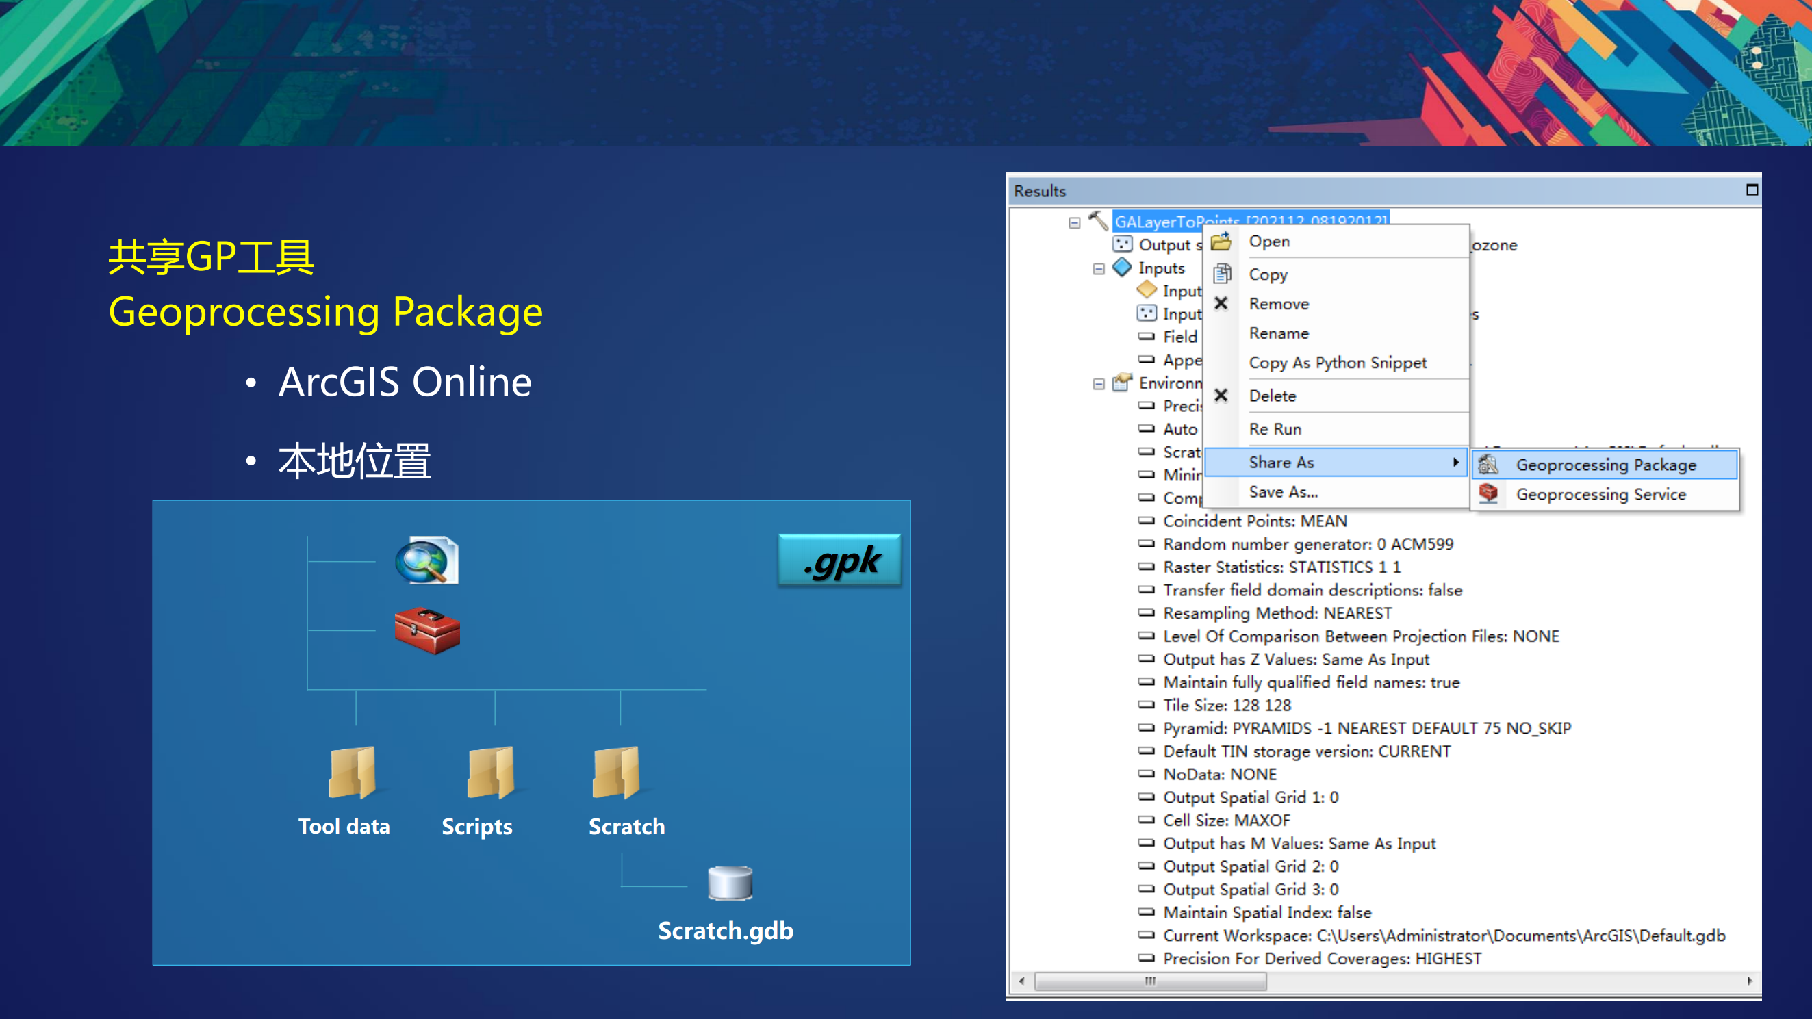Click the Copy icon in context menu
Screen dimensions: 1812x1019
tap(1222, 274)
